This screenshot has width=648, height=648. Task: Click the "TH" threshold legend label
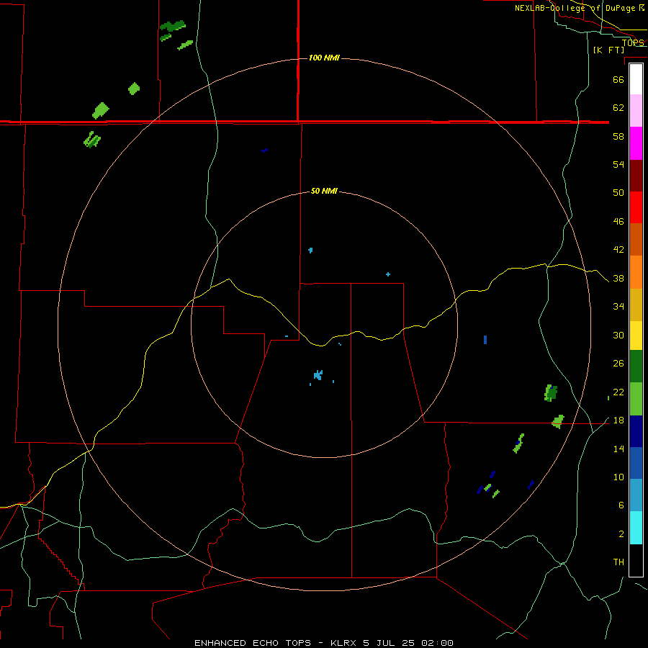pyautogui.click(x=618, y=562)
